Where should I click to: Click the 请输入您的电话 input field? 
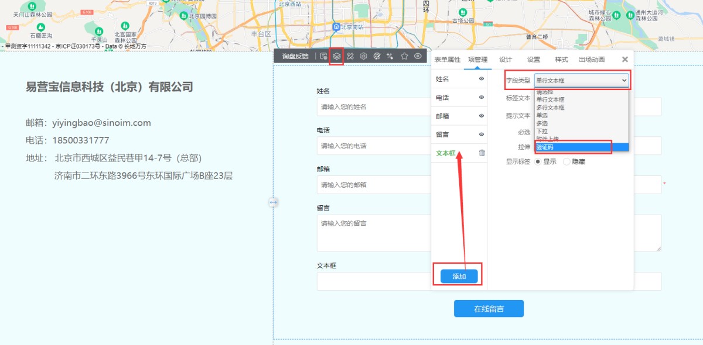(375, 146)
